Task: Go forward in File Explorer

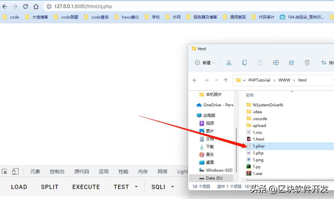Action: [206, 80]
